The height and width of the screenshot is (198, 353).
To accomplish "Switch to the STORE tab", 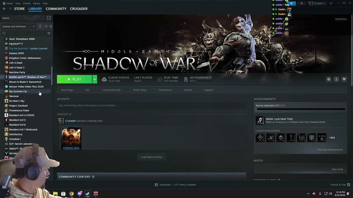I will (19, 9).
